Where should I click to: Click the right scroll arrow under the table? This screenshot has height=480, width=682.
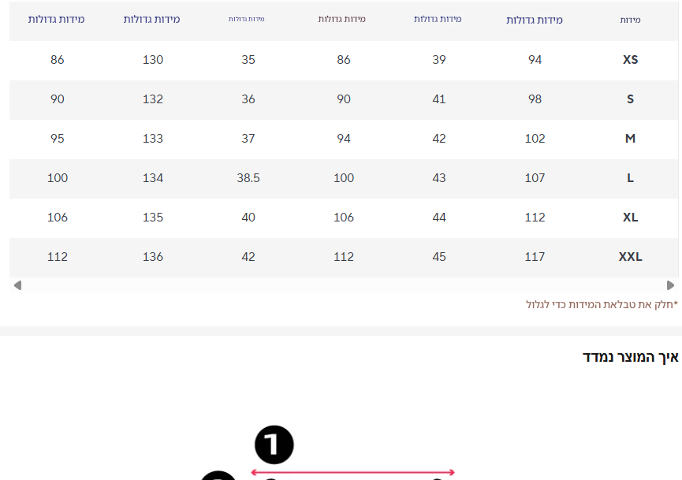[670, 285]
